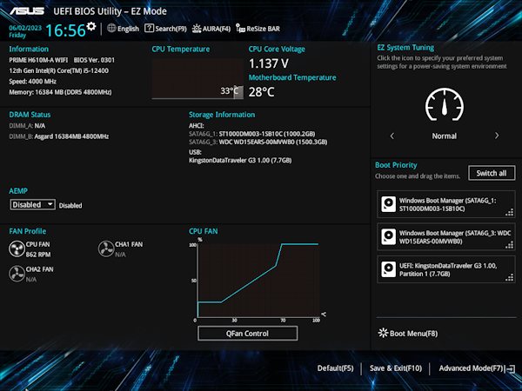
Task: Click the CHA1 FAN icon
Action: [107, 249]
